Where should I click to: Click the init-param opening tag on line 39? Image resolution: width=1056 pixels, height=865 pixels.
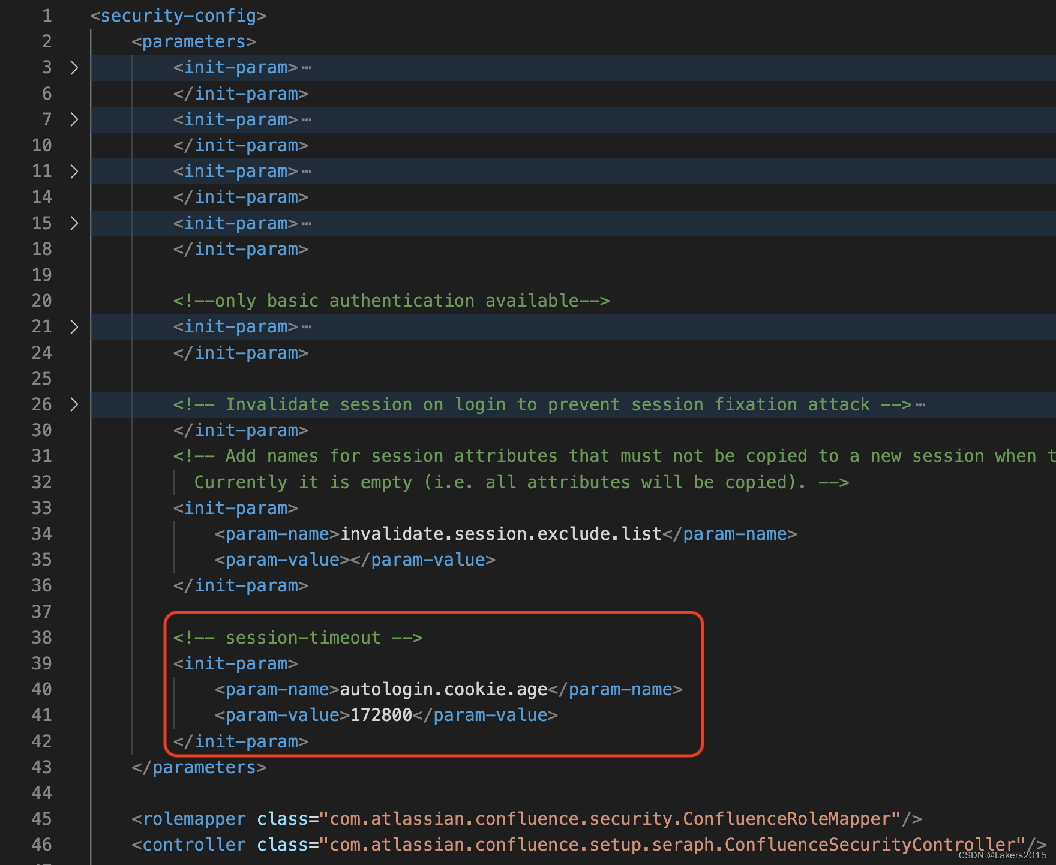click(x=236, y=663)
